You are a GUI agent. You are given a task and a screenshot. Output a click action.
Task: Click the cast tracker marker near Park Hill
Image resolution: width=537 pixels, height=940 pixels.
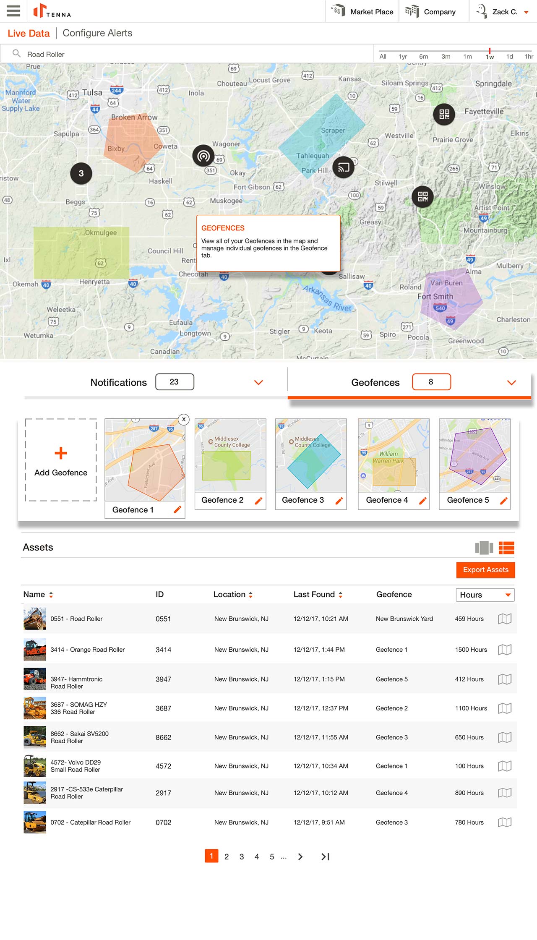pyautogui.click(x=343, y=167)
